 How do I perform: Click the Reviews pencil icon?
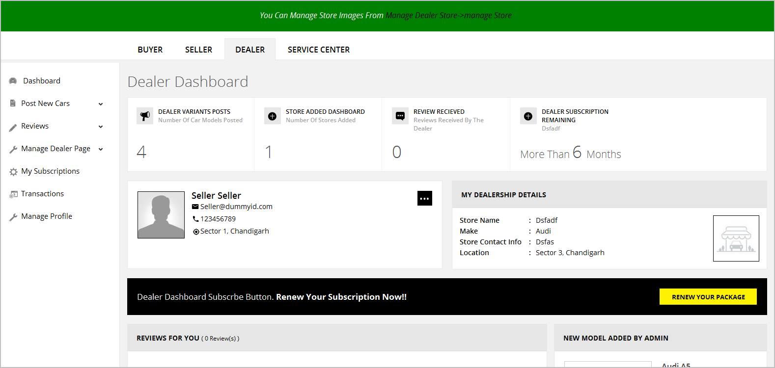click(13, 128)
